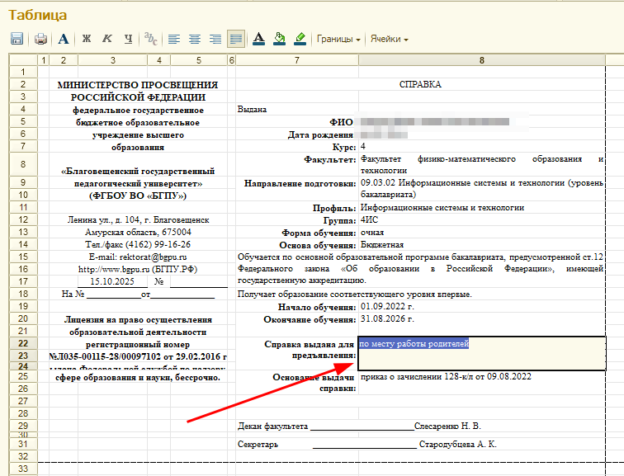The image size is (624, 476).
Task: Click the cell fill color icon
Action: pos(279,39)
